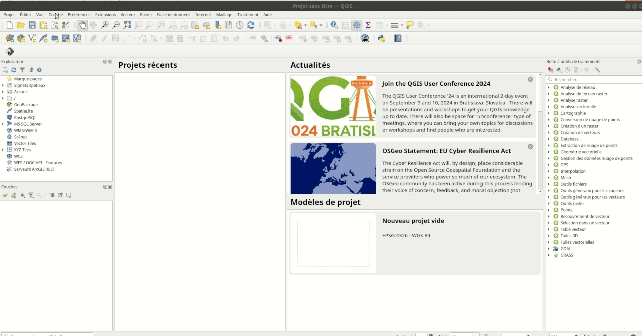
Task: Select the PostgreSQL browser entry
Action: pos(25,117)
